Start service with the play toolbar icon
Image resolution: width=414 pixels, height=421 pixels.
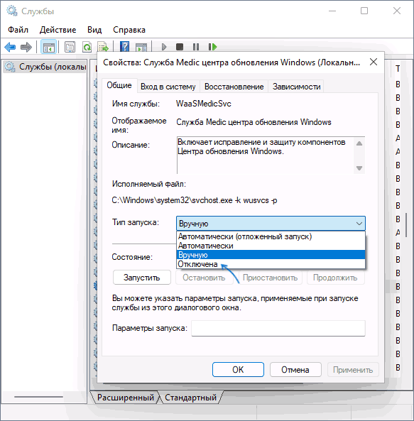tap(164, 48)
